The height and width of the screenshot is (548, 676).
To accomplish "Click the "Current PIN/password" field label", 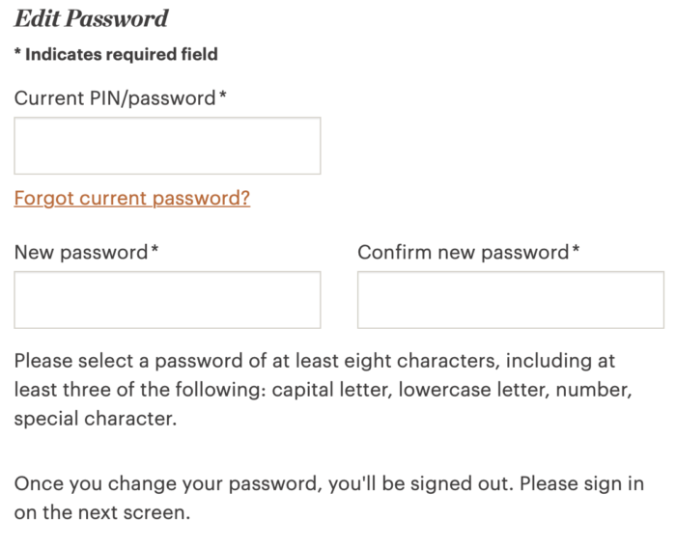I will tap(114, 97).
